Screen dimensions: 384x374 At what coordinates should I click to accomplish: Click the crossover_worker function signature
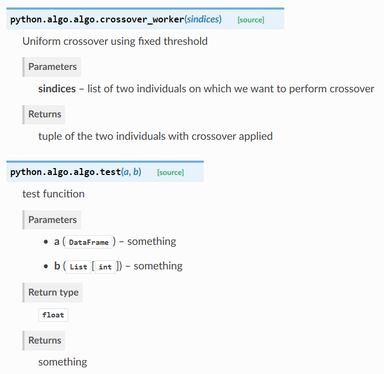pyautogui.click(x=116, y=19)
